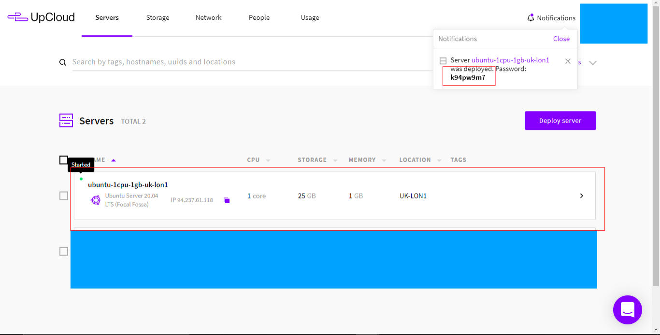Open the chat support bubble

click(x=627, y=309)
